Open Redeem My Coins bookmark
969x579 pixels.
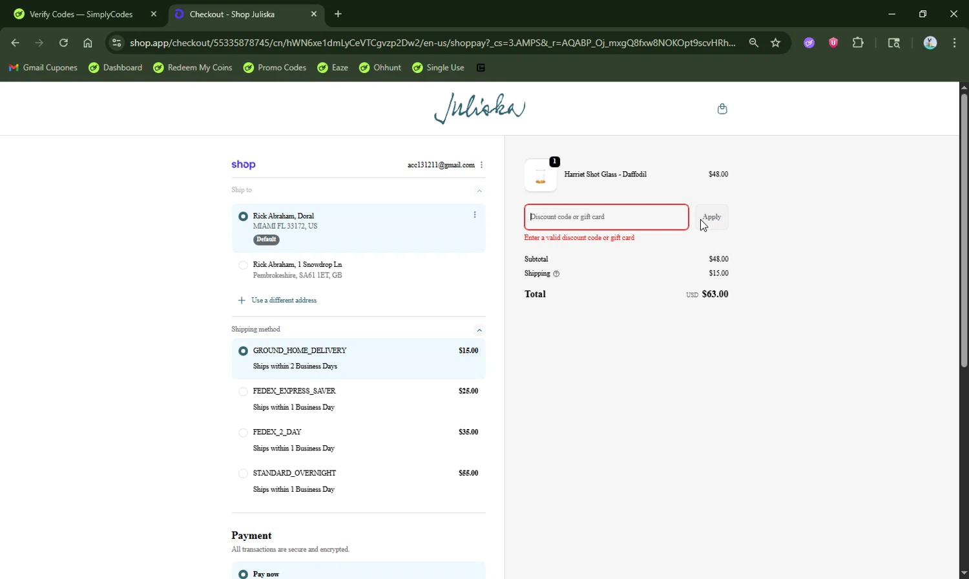(x=193, y=67)
